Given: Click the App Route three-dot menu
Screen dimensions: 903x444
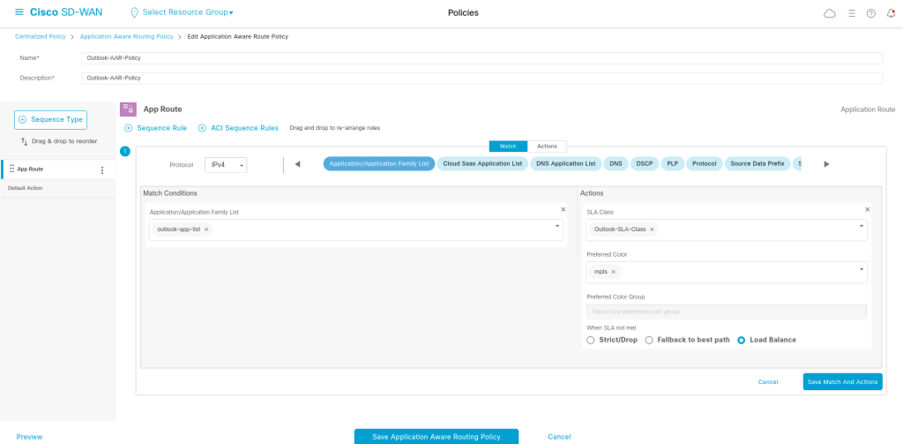Looking at the screenshot, I should pyautogui.click(x=102, y=169).
